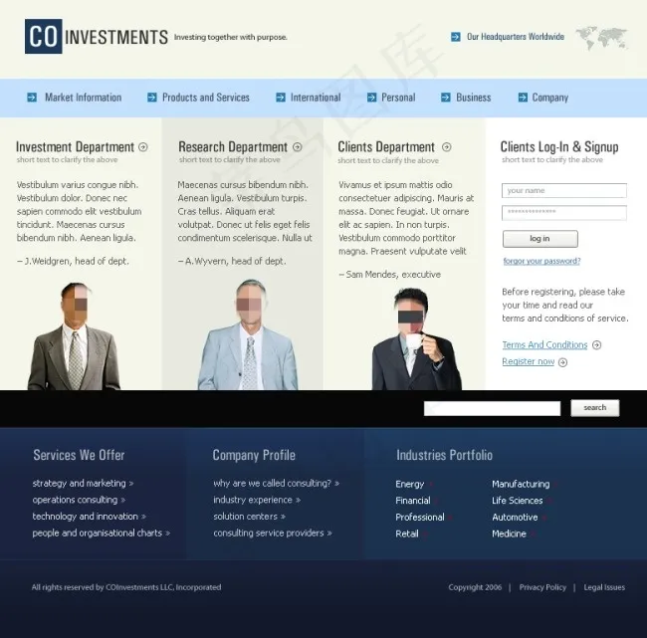Open the Privacy Policy footer link
The height and width of the screenshot is (638, 647).
[x=542, y=587]
